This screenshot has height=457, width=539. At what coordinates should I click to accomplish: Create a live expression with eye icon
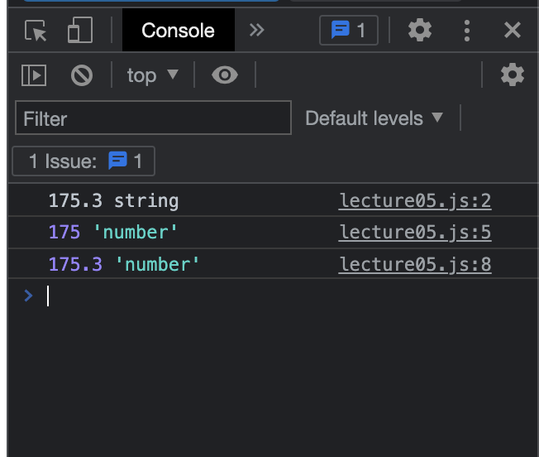tap(224, 75)
